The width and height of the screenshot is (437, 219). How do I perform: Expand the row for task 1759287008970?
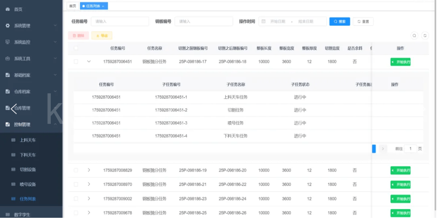(x=89, y=184)
